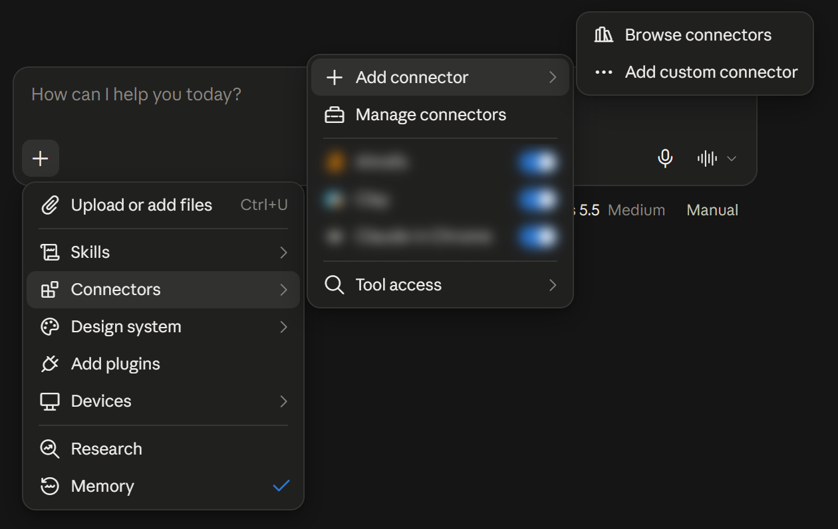The height and width of the screenshot is (529, 838).
Task: Click the plus attachment button under the prompt
Action: pos(41,158)
